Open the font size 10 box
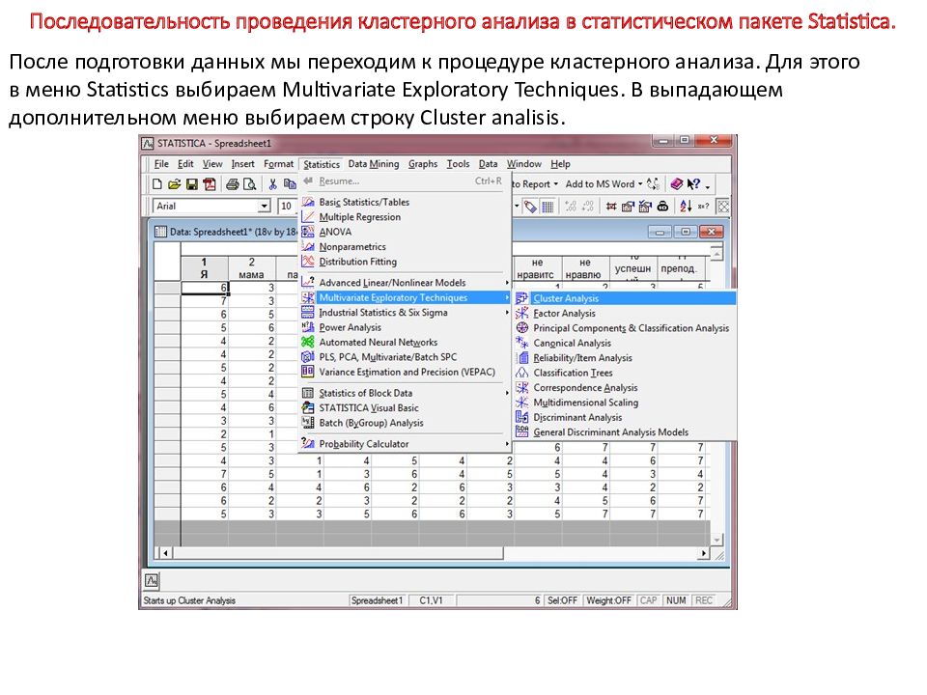 click(287, 207)
